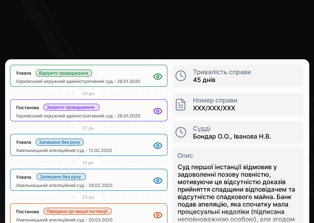Select 'Залишено без руху' badge dated 26.02.2020
The height and width of the screenshot is (223, 314).
(61, 177)
